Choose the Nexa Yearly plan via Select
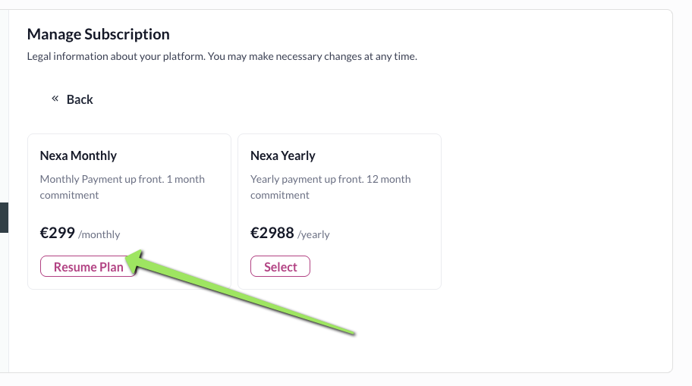This screenshot has width=692, height=386. click(x=280, y=267)
